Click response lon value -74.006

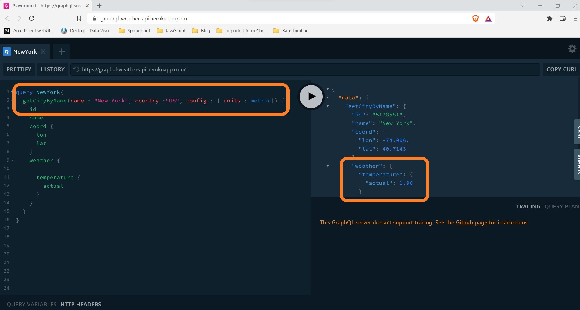coord(394,141)
